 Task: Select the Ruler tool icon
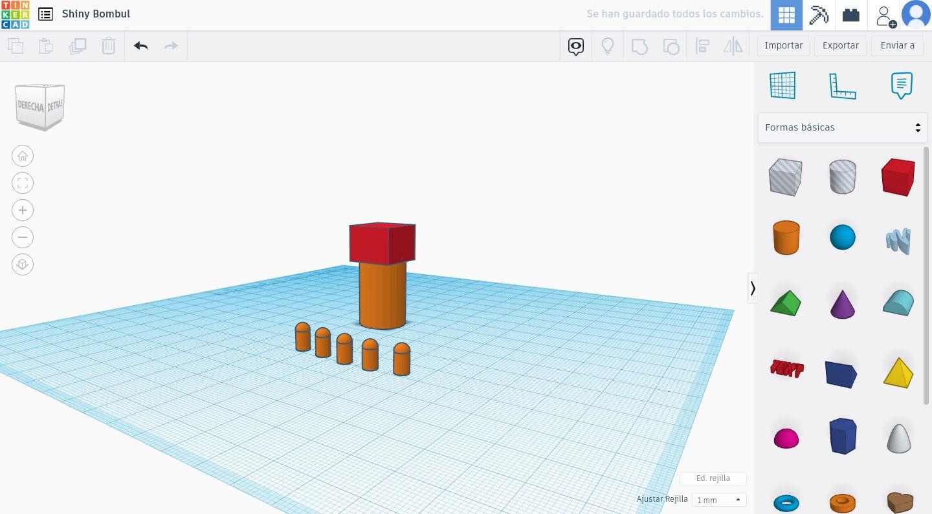(843, 85)
